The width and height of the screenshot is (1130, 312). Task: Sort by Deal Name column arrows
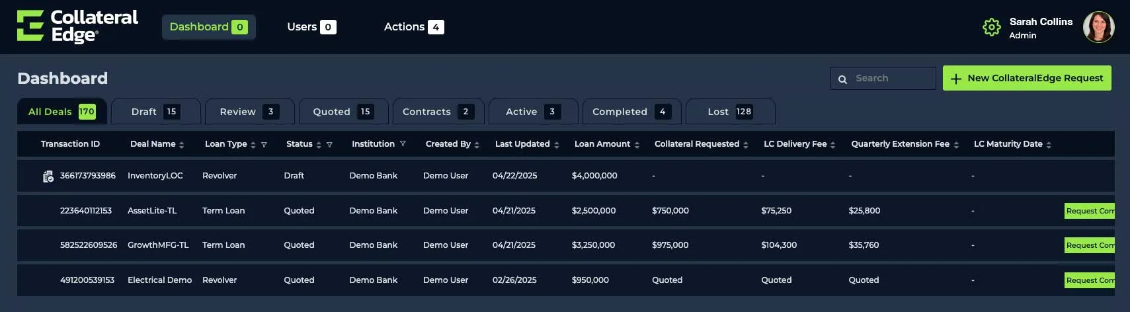182,145
